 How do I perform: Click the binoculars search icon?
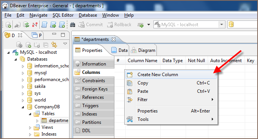pyautogui.click(x=73, y=25)
